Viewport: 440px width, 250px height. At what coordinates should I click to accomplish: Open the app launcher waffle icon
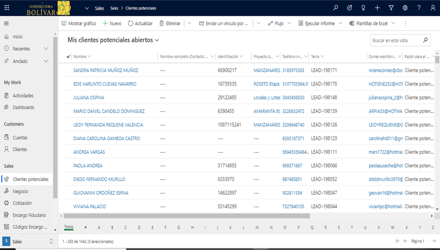(x=7, y=8)
